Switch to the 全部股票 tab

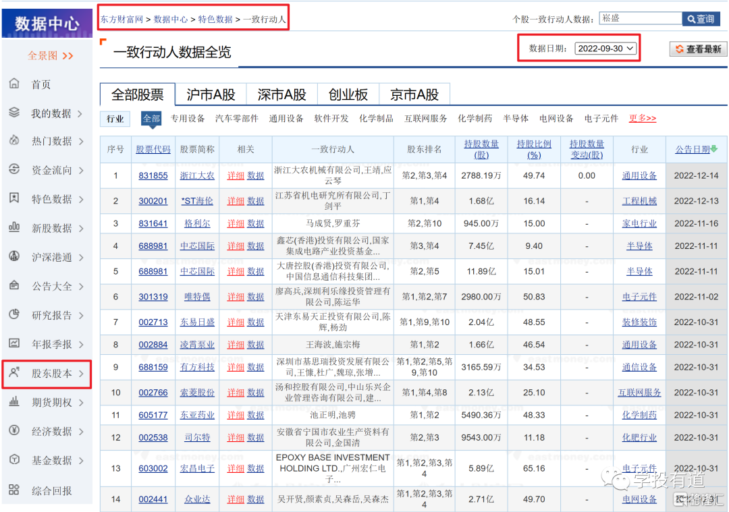click(138, 95)
